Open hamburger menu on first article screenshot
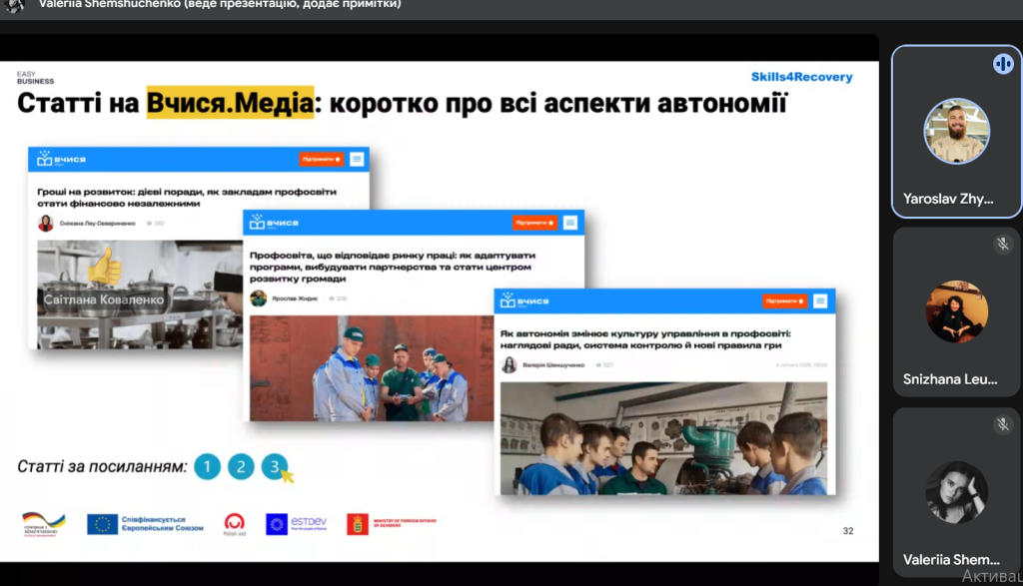1023x586 pixels. point(357,159)
